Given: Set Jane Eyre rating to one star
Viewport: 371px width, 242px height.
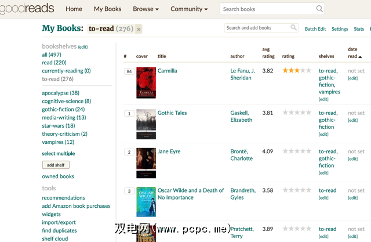Looking at the screenshot, I should (285, 151).
